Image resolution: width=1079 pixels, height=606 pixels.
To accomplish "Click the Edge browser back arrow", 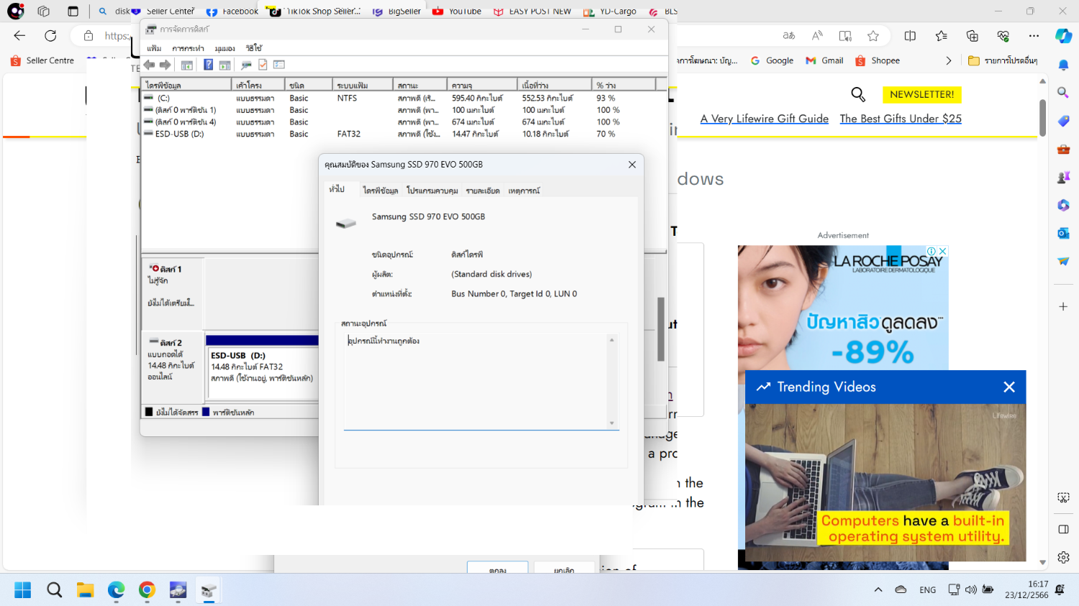I will click(19, 35).
